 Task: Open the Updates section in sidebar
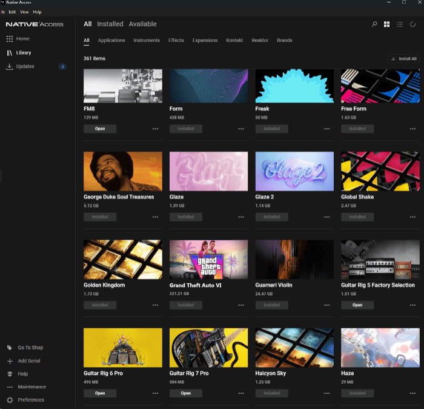[25, 66]
